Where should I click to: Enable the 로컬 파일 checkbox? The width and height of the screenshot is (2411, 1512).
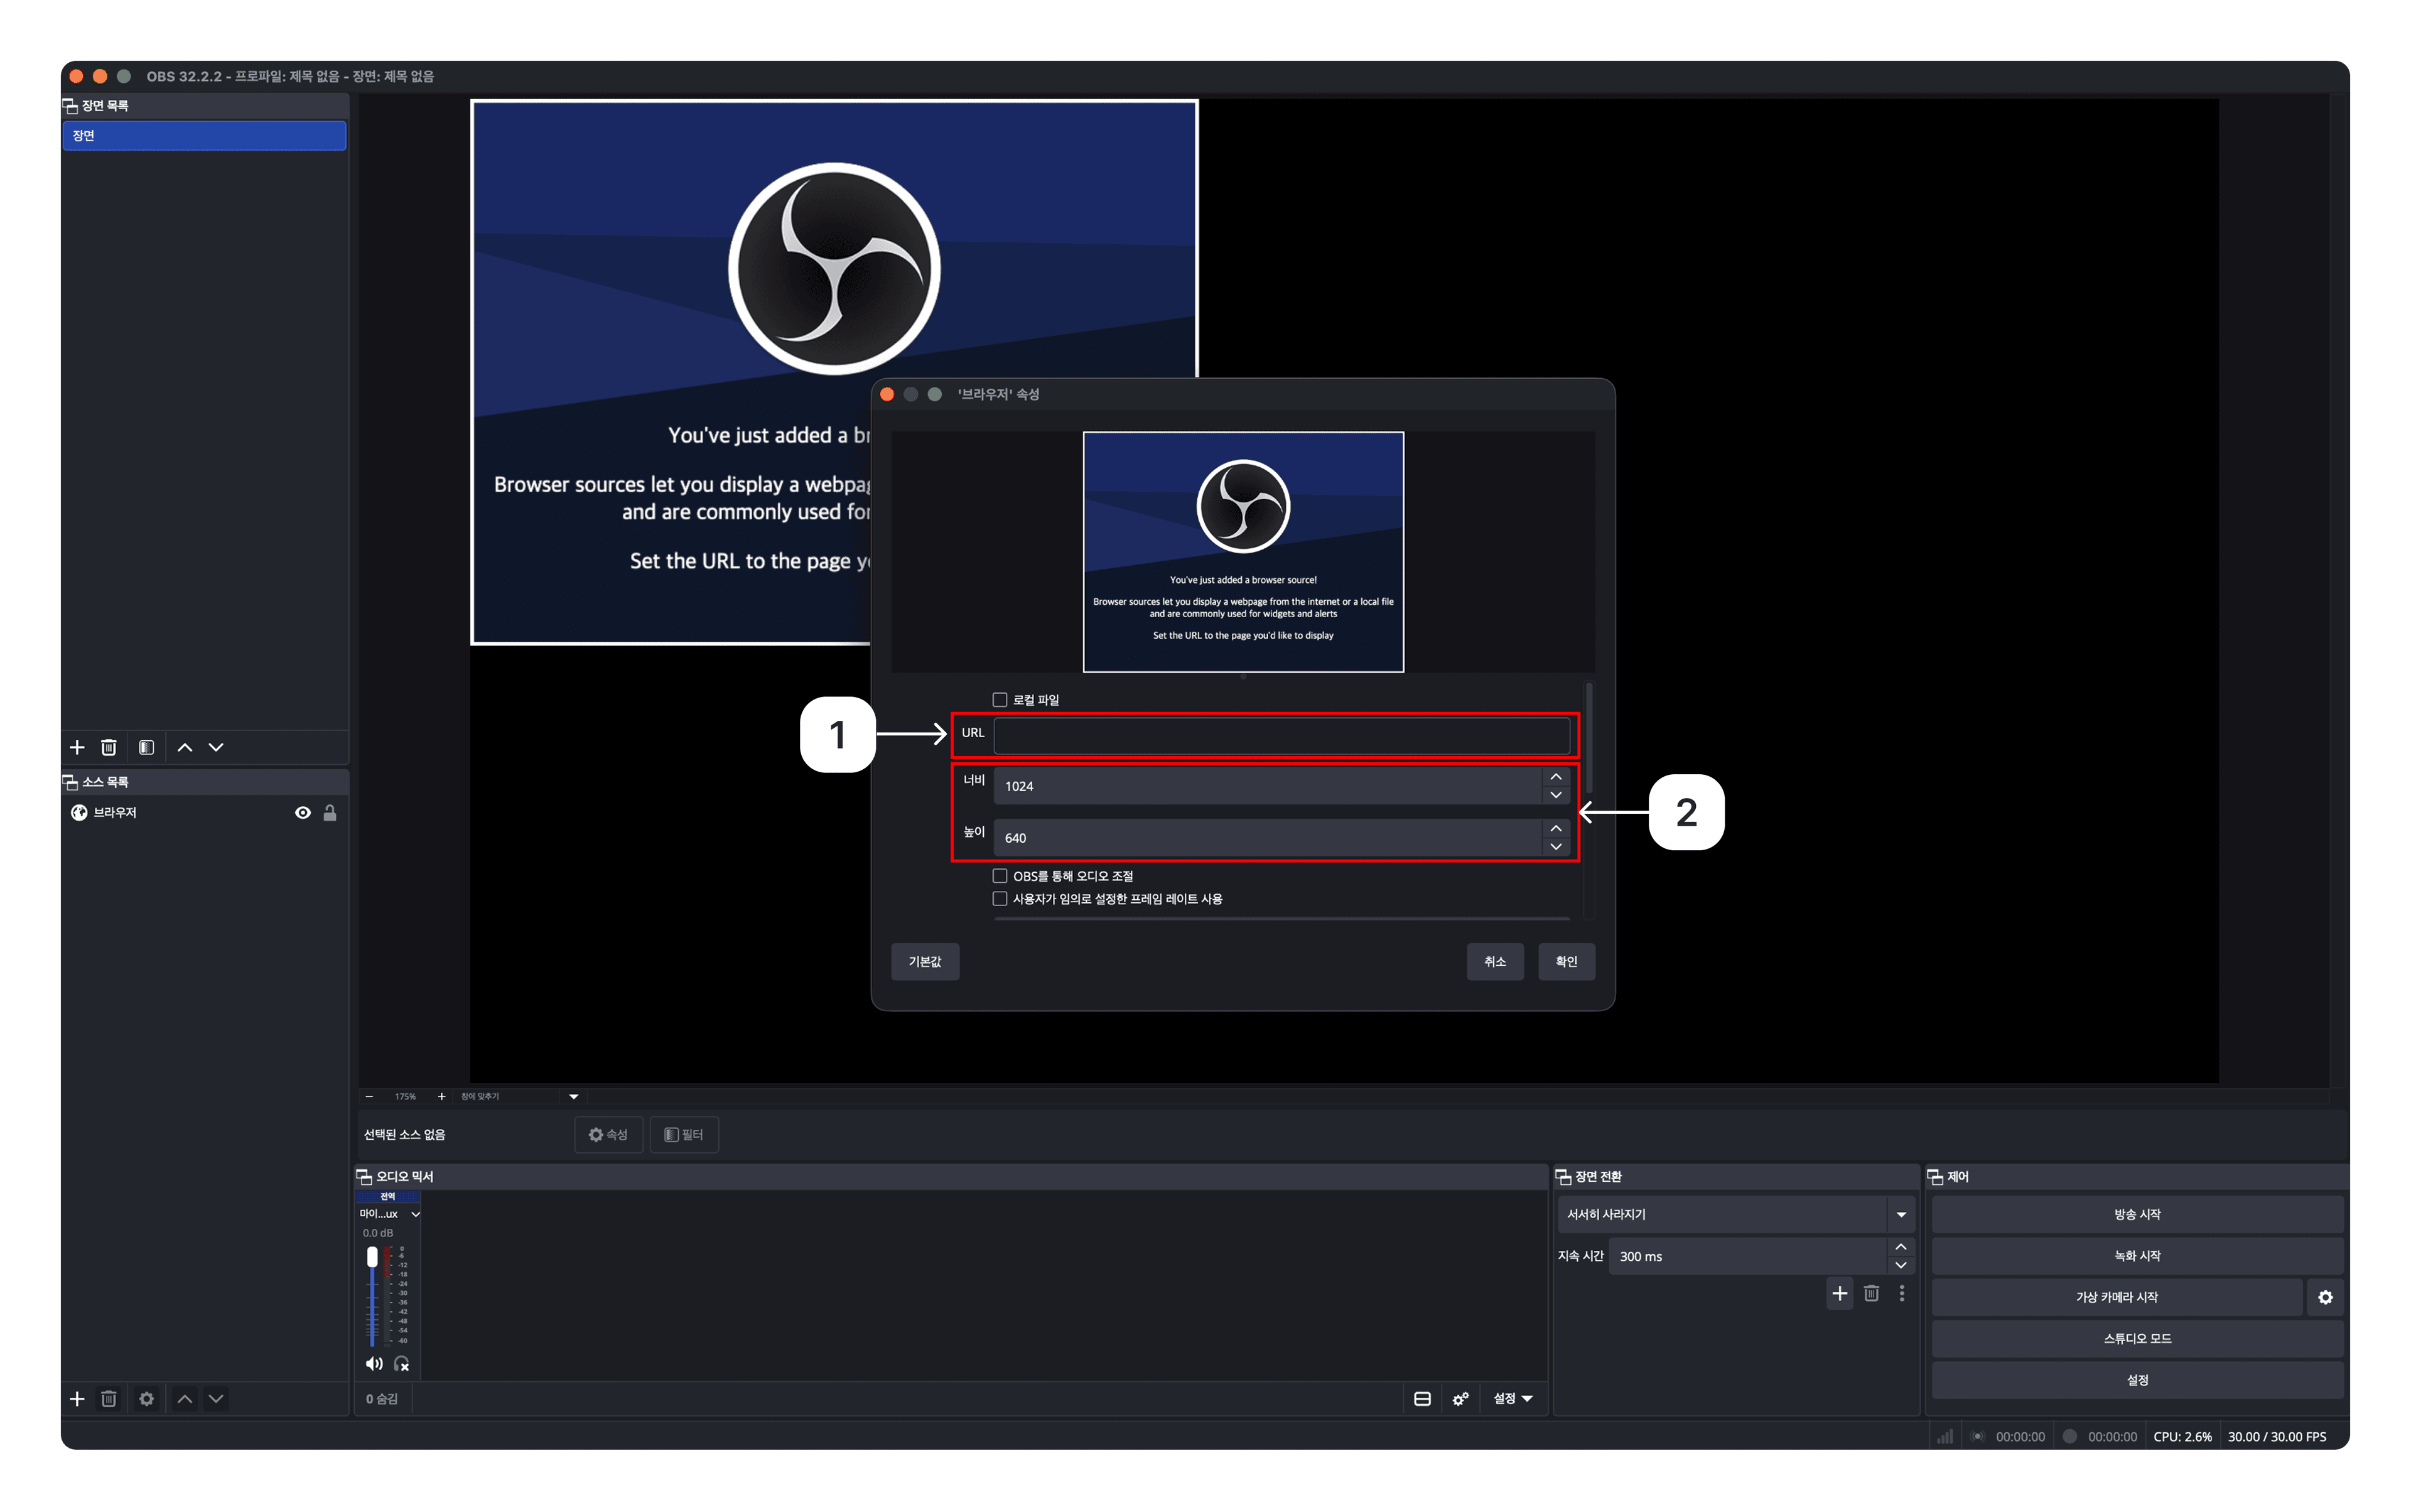click(x=1000, y=700)
